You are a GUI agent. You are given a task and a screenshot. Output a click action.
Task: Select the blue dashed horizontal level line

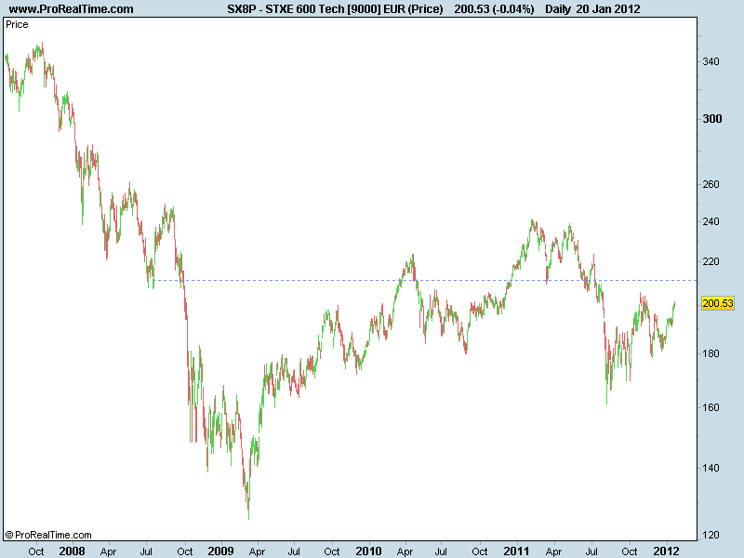point(426,281)
